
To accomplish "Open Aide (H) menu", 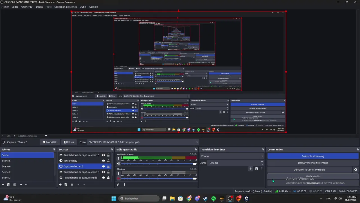I will pyautogui.click(x=93, y=7).
